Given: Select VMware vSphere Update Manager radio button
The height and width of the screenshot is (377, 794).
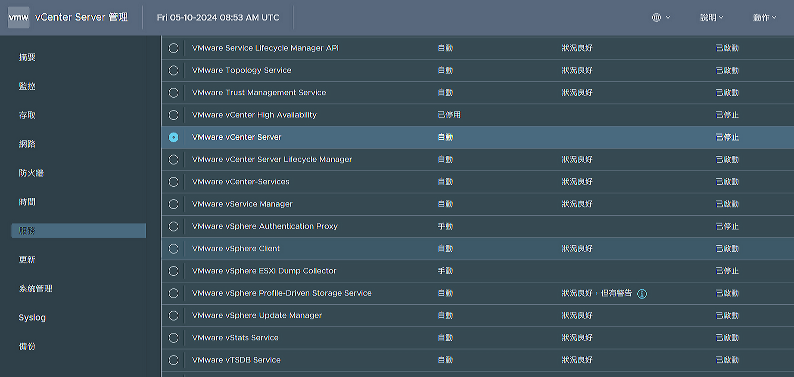Looking at the screenshot, I should point(174,315).
